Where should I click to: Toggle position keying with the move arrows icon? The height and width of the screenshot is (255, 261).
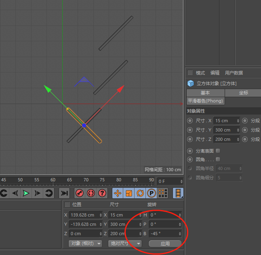click(x=118, y=193)
